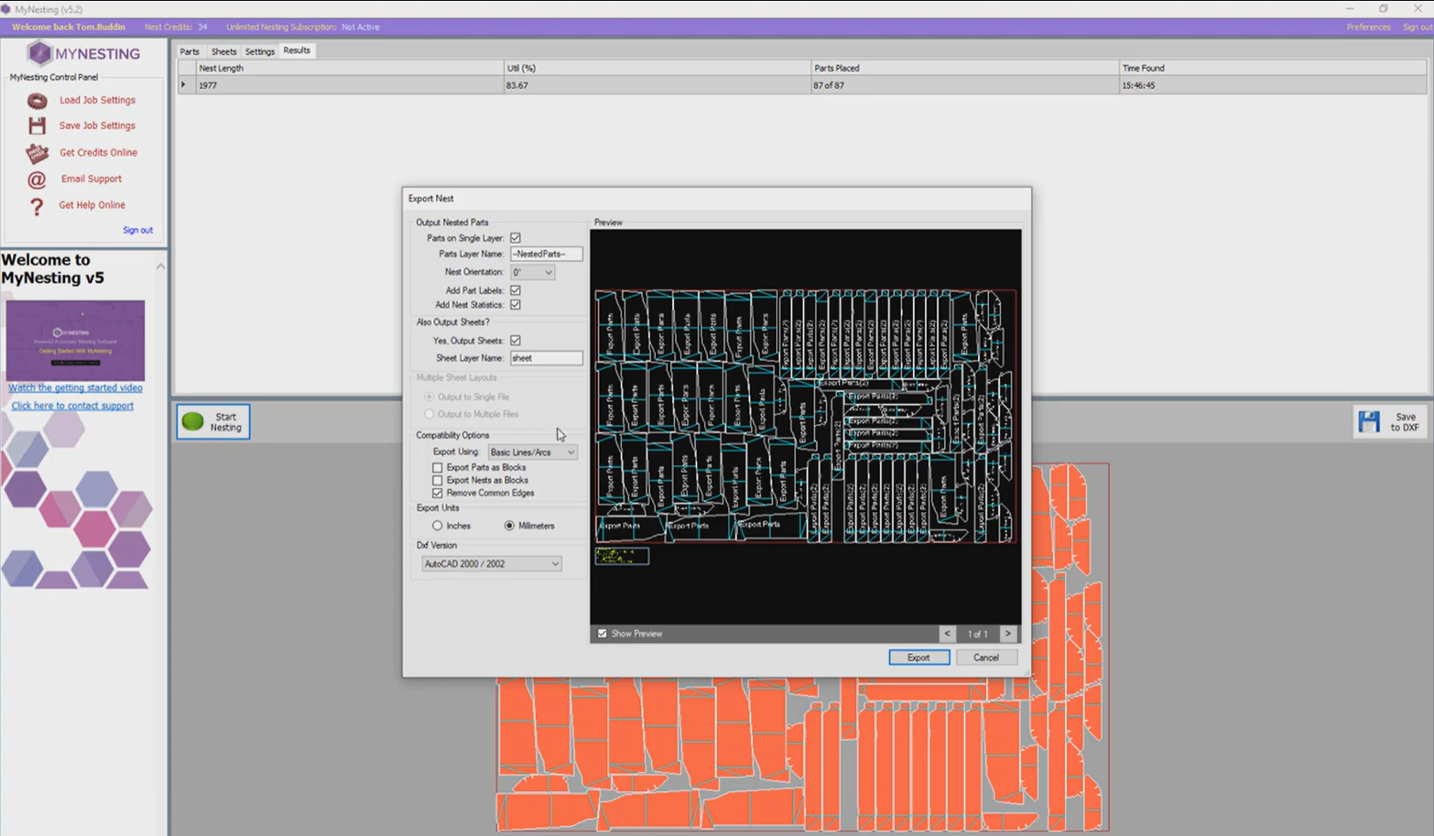Open Preferences in top bar

click(x=1368, y=27)
